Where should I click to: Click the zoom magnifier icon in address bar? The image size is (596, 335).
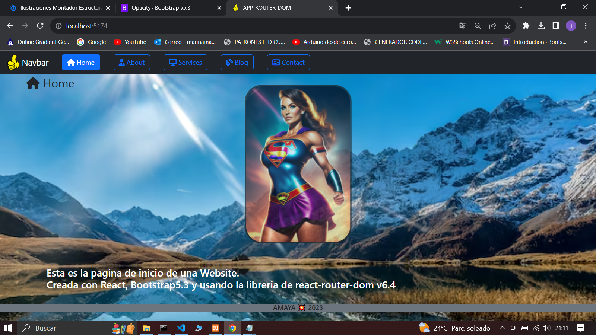478,26
